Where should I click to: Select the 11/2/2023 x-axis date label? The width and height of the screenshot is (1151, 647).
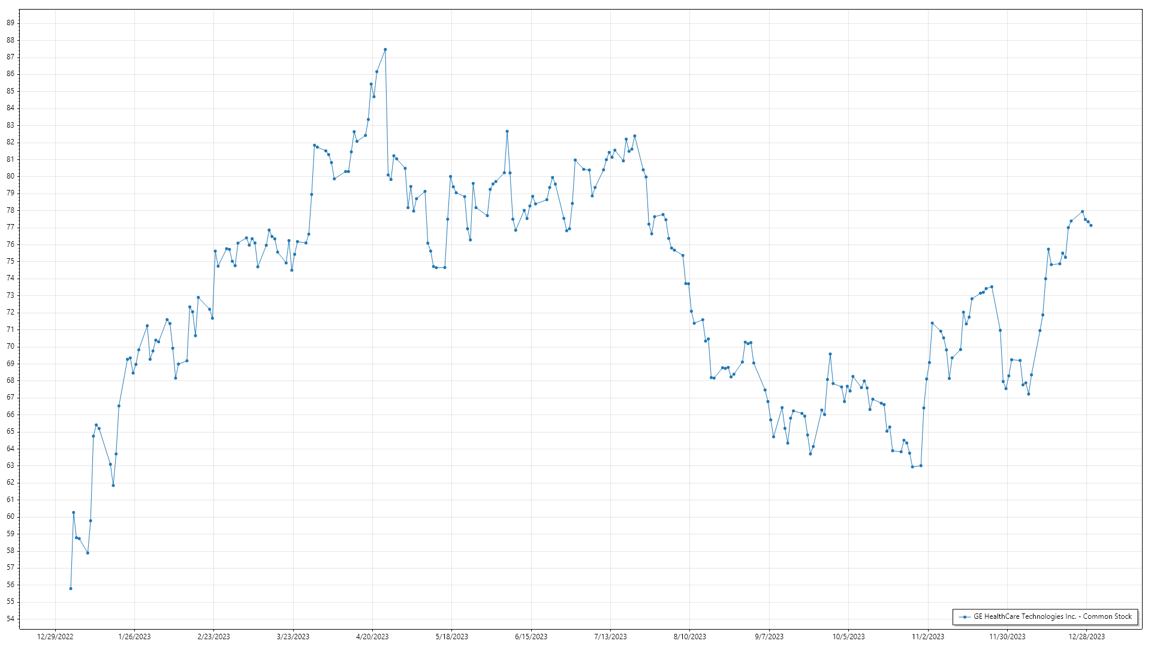(928, 637)
